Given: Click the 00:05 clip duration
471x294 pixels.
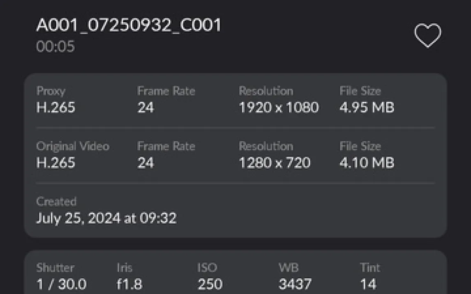Looking at the screenshot, I should pos(55,46).
